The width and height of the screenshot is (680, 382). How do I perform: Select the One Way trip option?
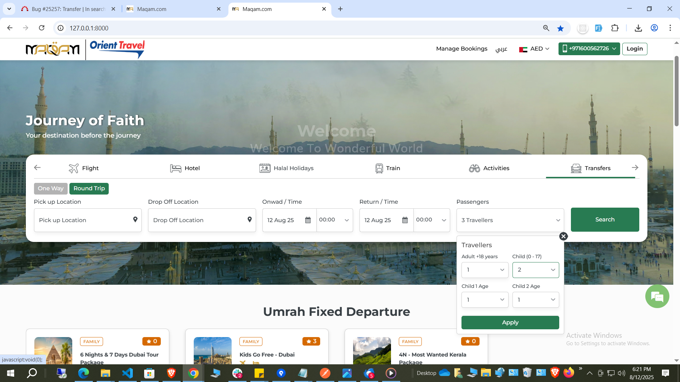click(51, 189)
